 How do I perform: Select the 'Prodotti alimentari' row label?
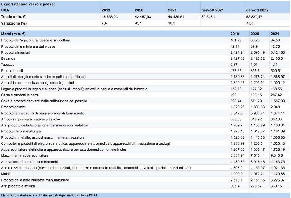(x=16, y=52)
